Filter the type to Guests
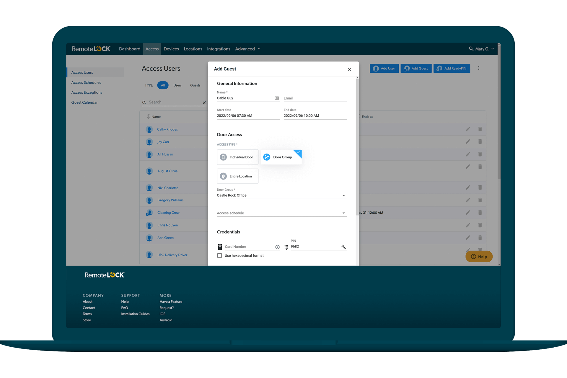The width and height of the screenshot is (567, 378). point(195,85)
